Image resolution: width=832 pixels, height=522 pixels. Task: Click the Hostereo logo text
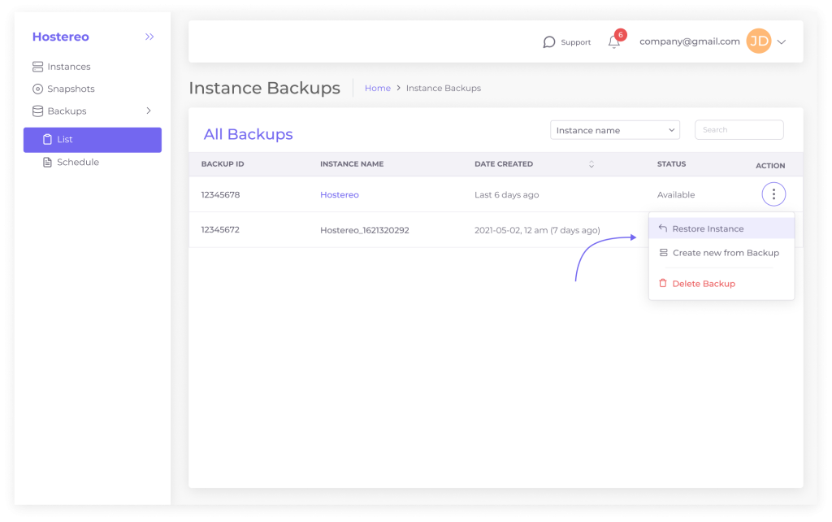(60, 37)
